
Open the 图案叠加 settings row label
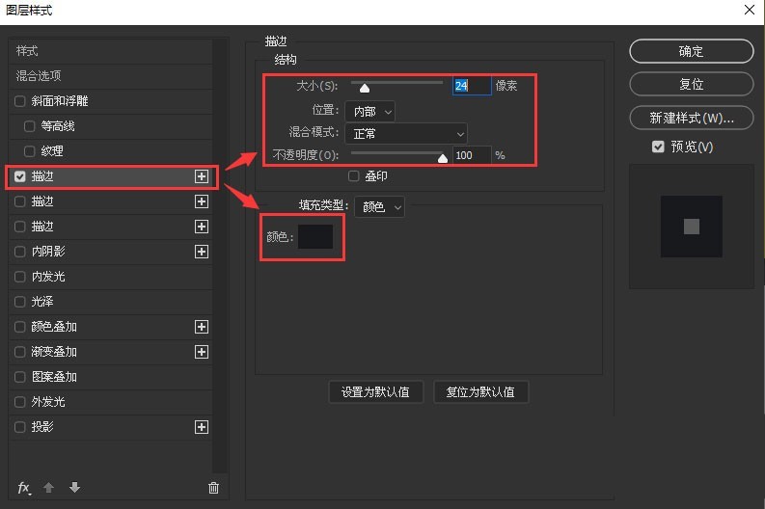[54, 377]
